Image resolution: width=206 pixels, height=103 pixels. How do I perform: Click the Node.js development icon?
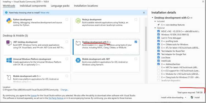pyautogui.click(x=78, y=21)
